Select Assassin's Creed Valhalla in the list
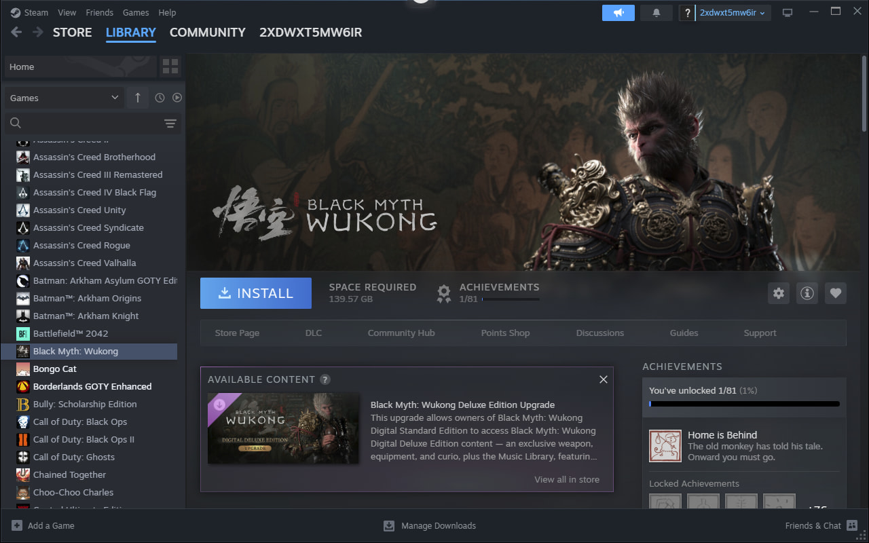 (89, 263)
